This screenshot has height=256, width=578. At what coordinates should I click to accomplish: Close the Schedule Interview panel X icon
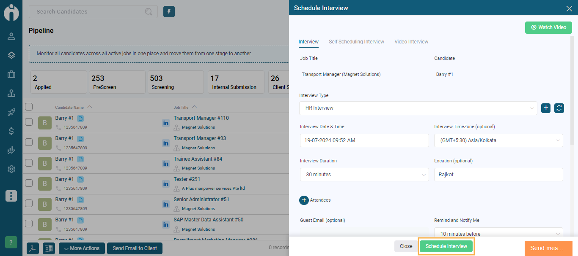[569, 8]
